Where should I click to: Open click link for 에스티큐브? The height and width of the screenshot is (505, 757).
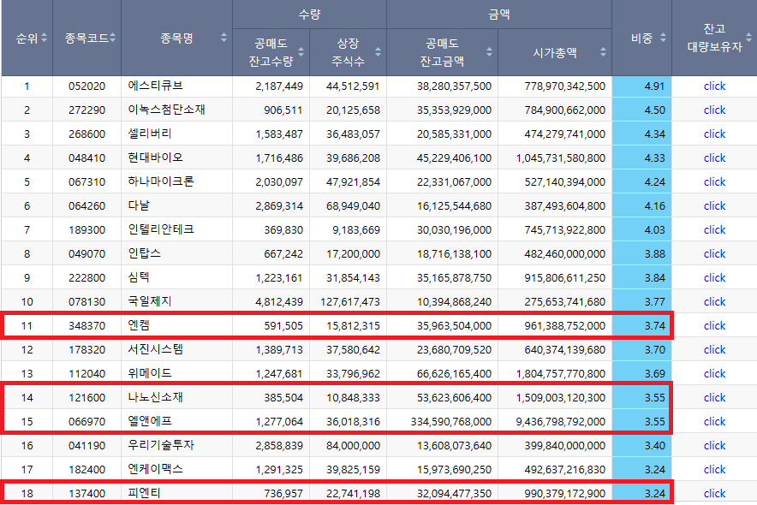714,86
